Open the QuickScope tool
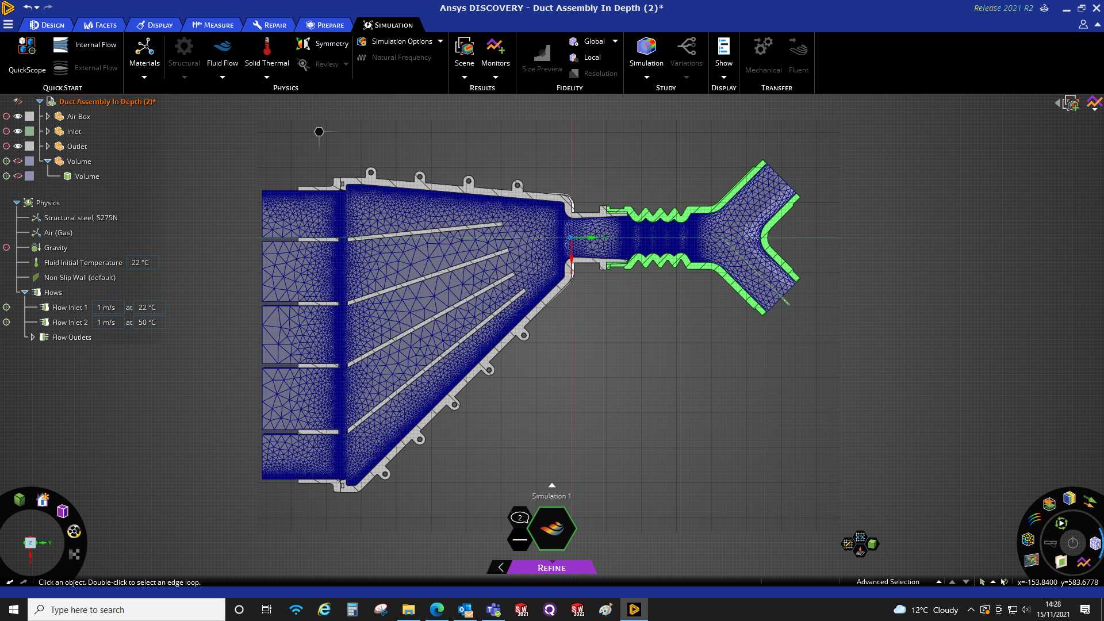 [27, 55]
